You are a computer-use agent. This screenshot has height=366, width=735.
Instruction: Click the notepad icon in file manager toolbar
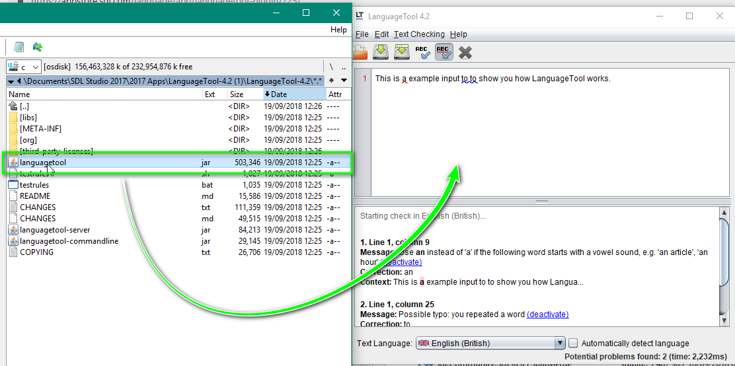tap(19, 47)
